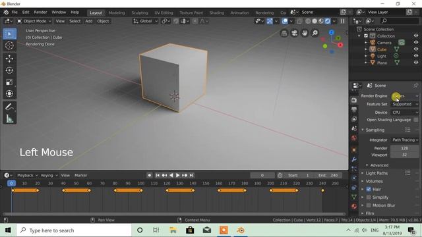Open the Render menu

[40, 13]
